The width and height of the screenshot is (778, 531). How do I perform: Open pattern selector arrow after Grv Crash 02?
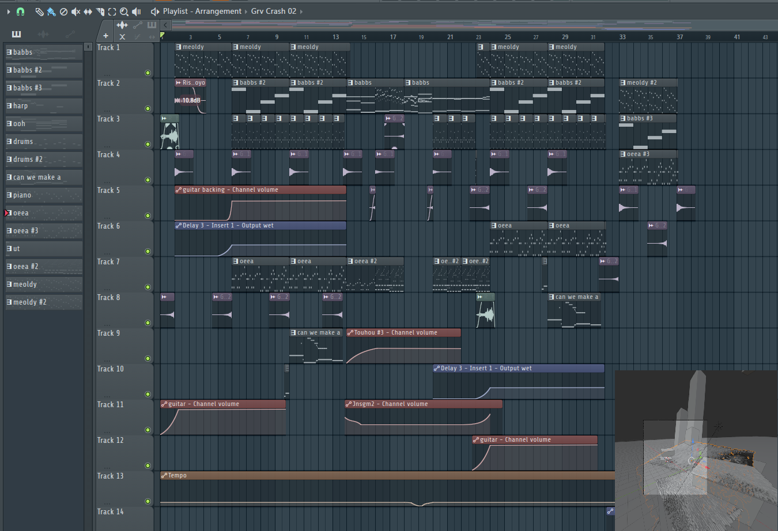click(x=301, y=12)
